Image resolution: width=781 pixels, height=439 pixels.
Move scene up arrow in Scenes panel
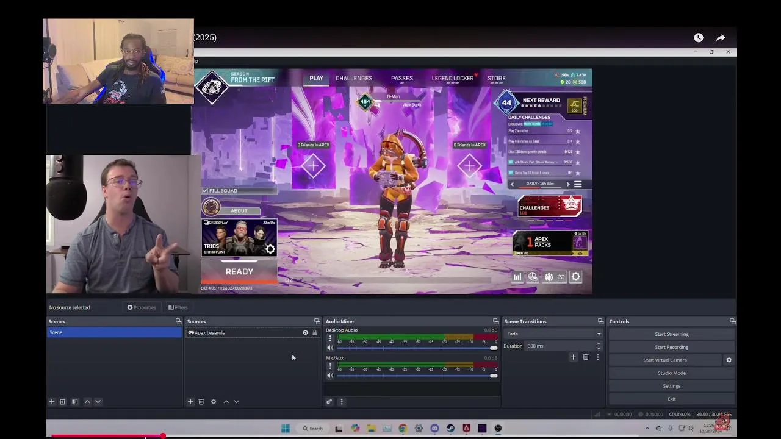(x=87, y=402)
